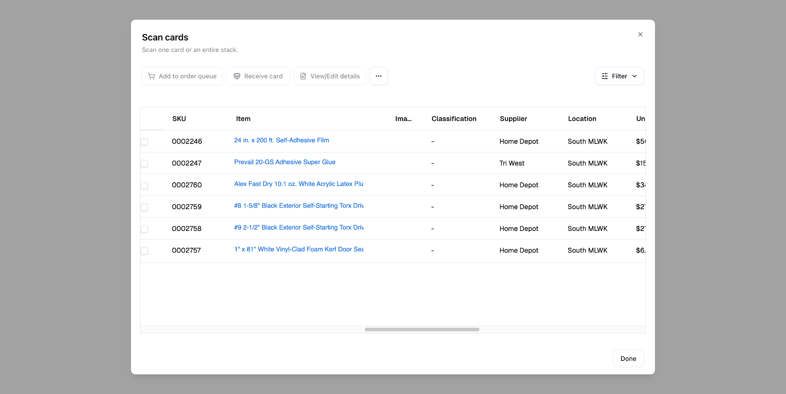Screen dimensions: 786x394
Task: Open the #9 2-1/2" Black Exterior Torx item
Action: [299, 227]
